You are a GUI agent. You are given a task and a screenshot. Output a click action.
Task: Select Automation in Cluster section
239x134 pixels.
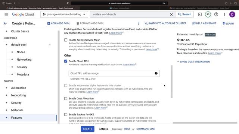[x=19, y=88]
